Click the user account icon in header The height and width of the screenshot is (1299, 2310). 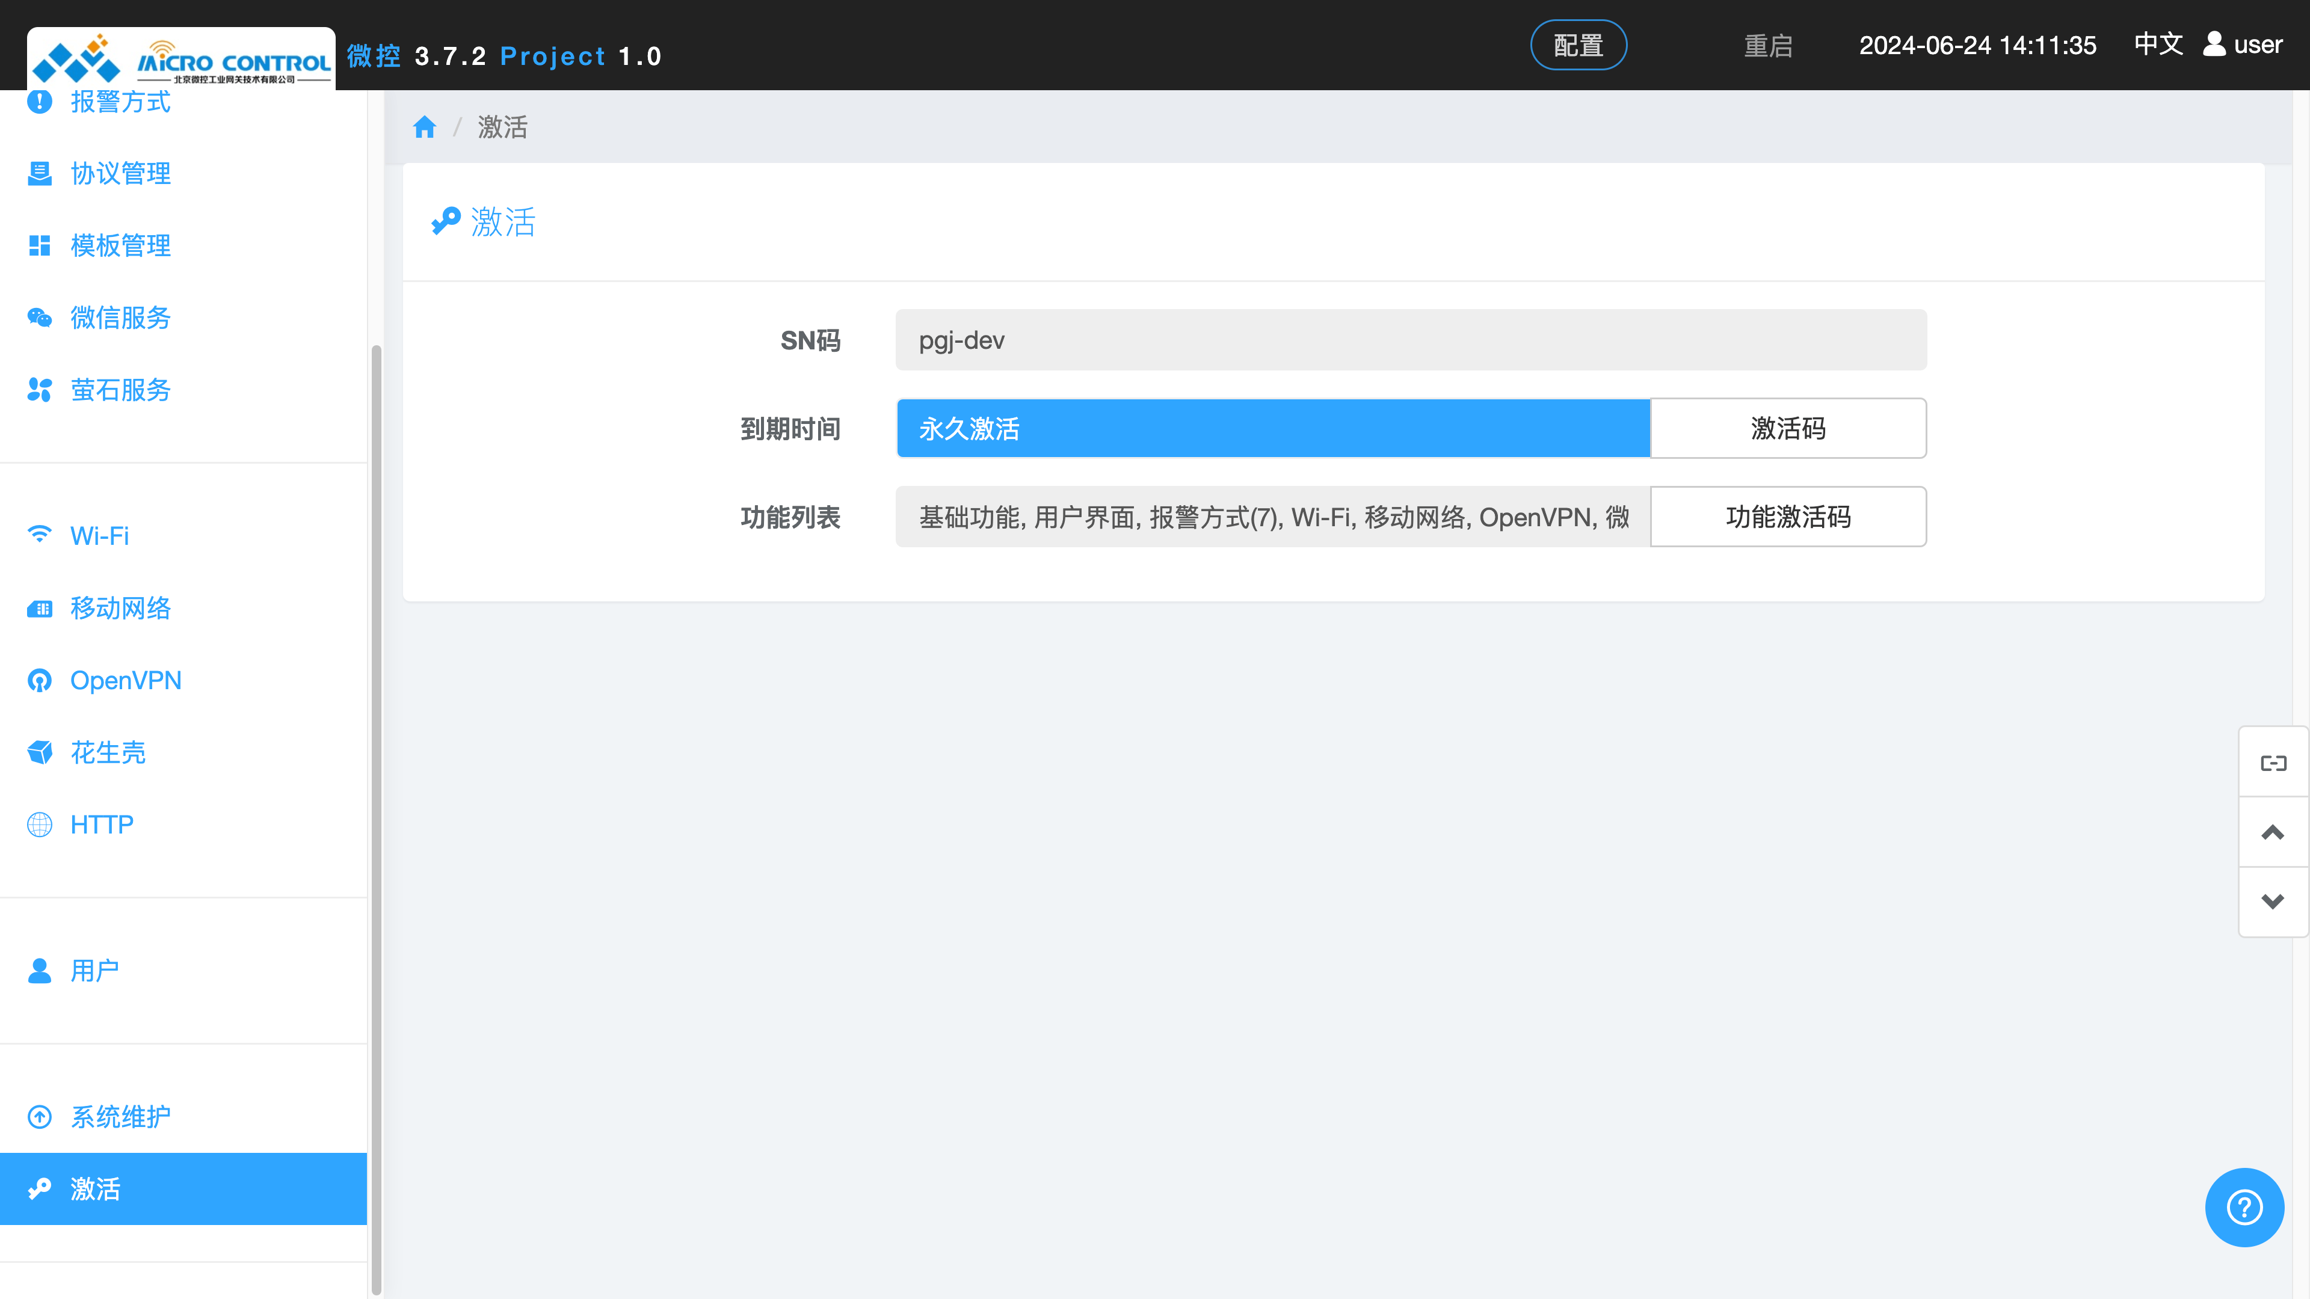click(2214, 44)
